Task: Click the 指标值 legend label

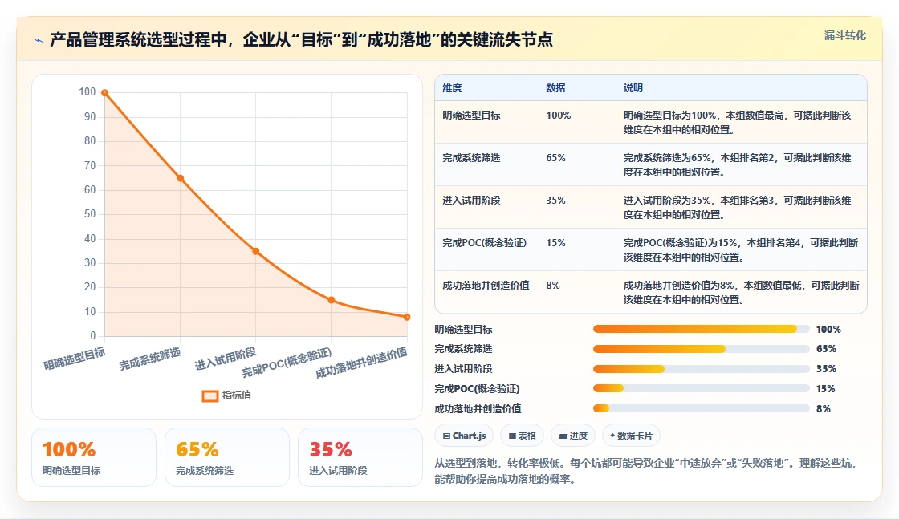Action: click(x=236, y=395)
